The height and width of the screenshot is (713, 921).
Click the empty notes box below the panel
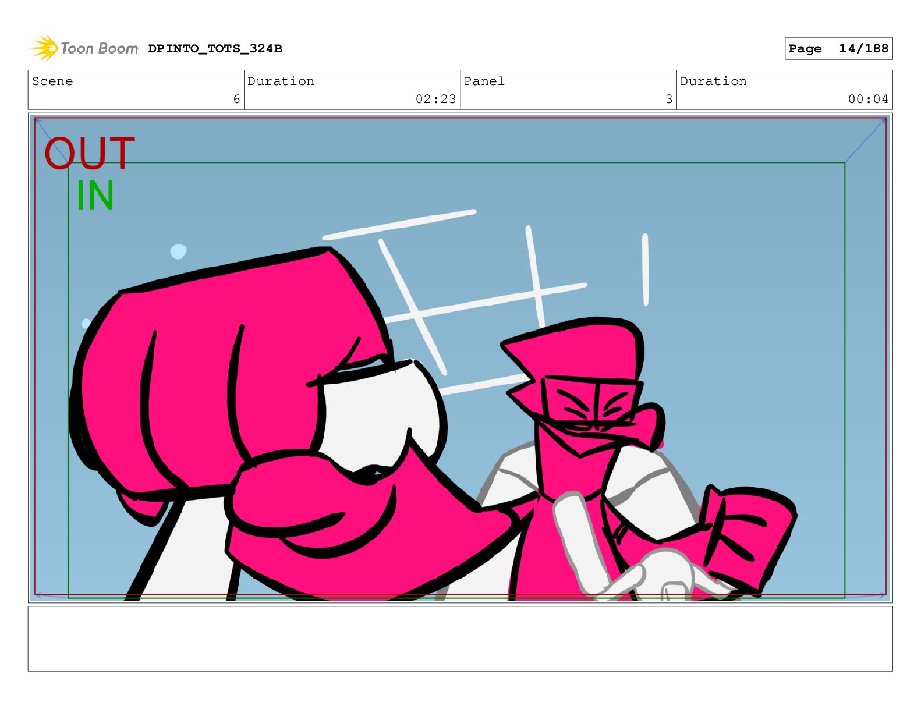[x=460, y=638]
